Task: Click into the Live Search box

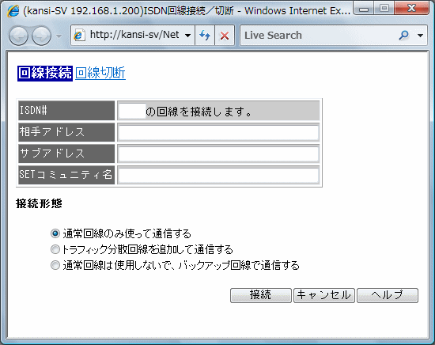Action: 318,36
